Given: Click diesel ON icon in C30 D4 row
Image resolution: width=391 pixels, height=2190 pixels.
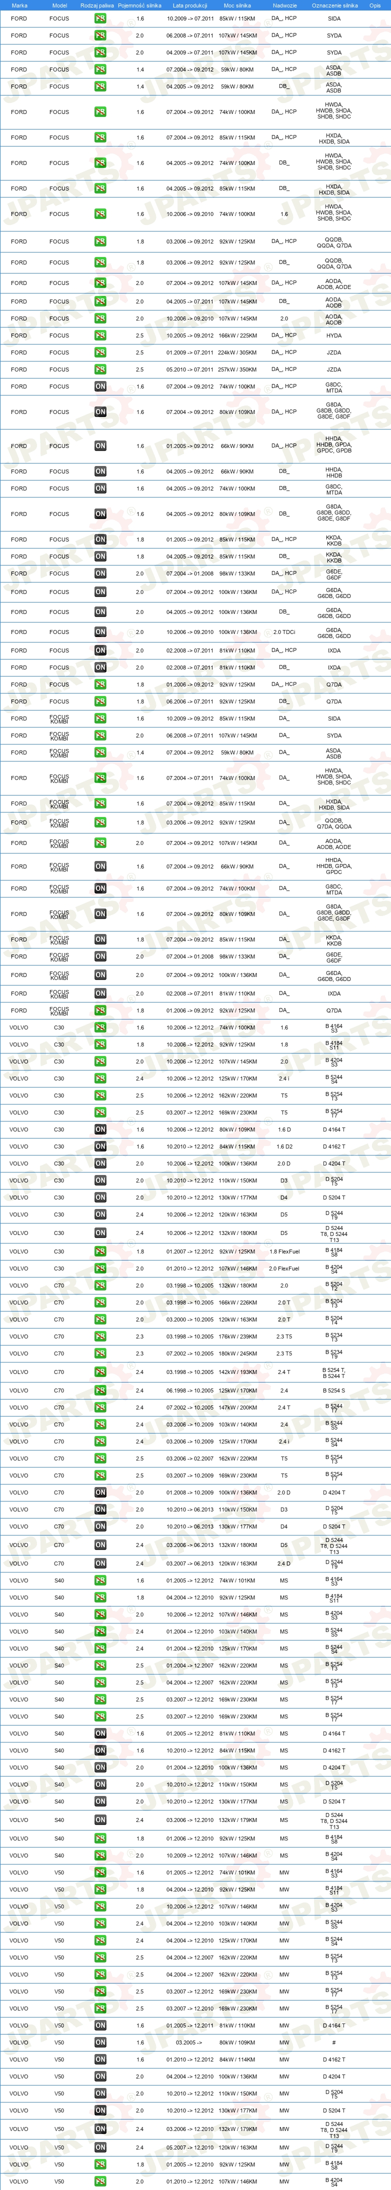Looking at the screenshot, I should tap(100, 1197).
